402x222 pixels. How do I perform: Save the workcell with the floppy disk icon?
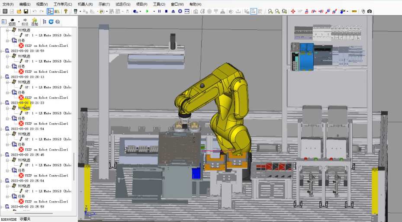pyautogui.click(x=26, y=11)
